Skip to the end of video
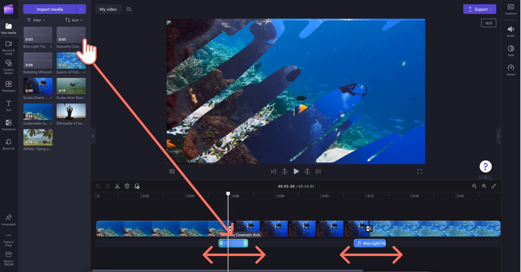The width and height of the screenshot is (521, 272). pyautogui.click(x=318, y=171)
